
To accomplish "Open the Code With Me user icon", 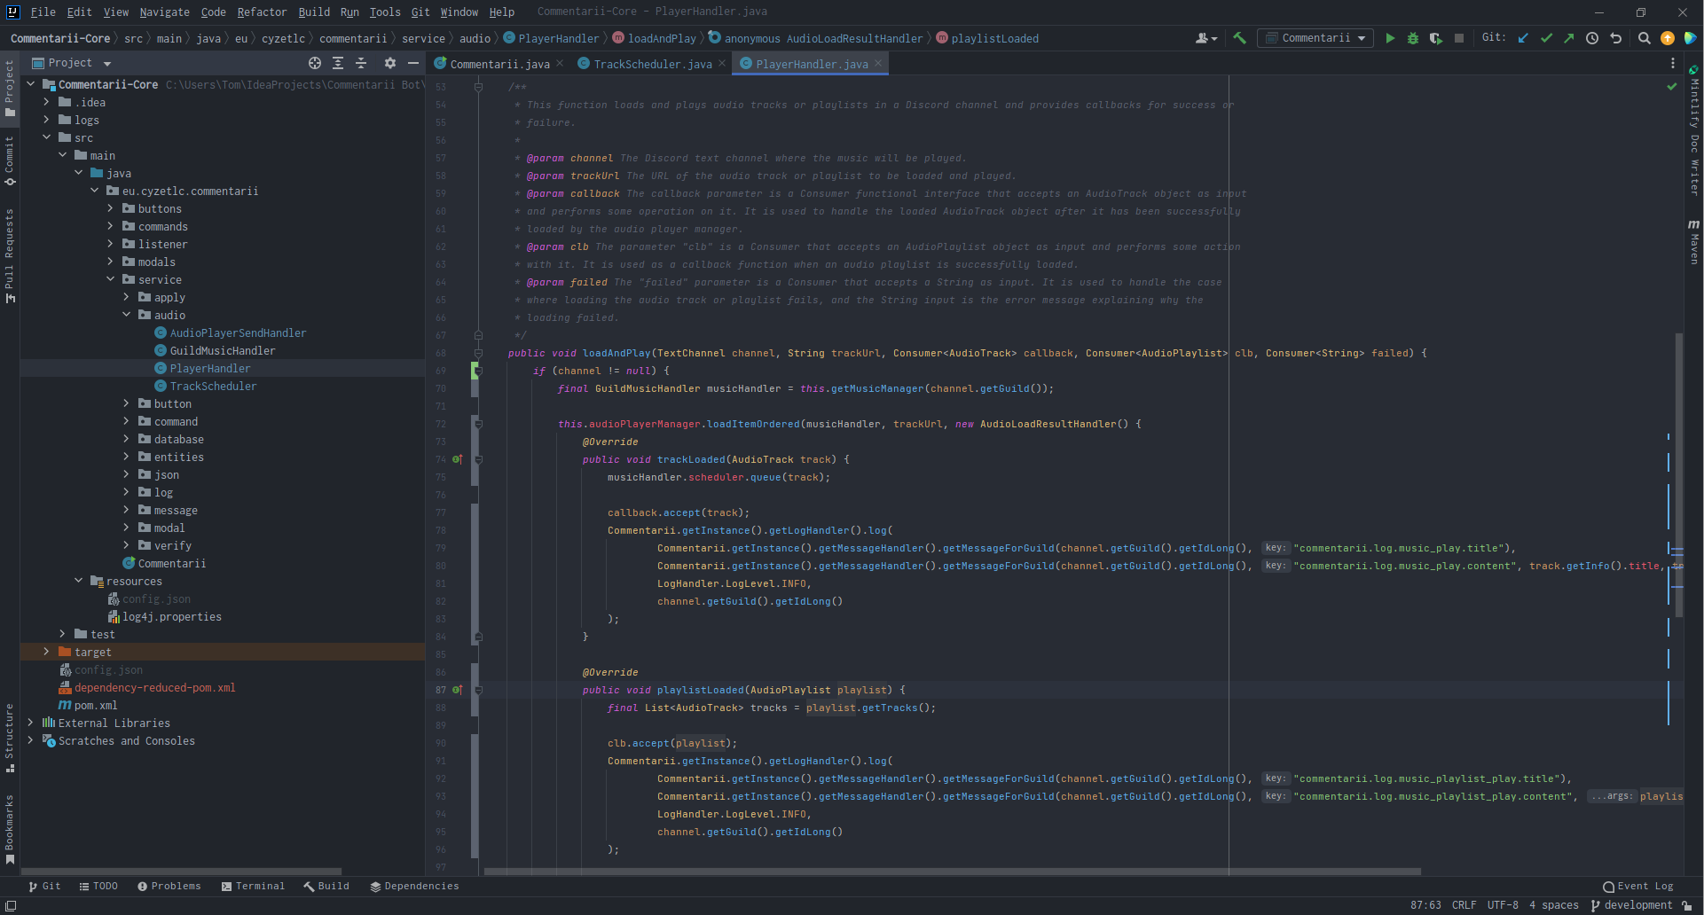I will (1205, 38).
